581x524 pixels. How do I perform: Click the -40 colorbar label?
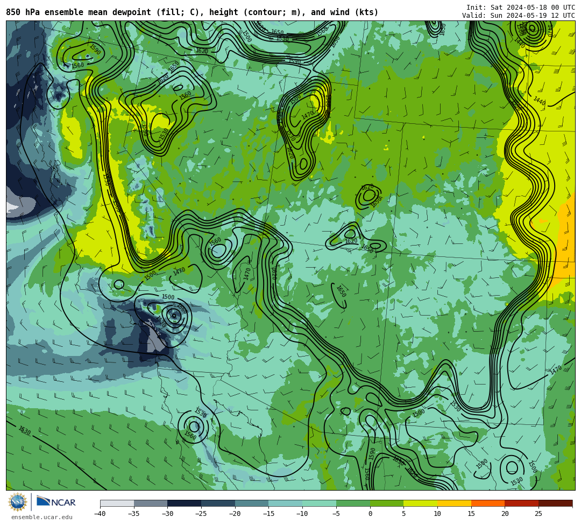tap(100, 514)
